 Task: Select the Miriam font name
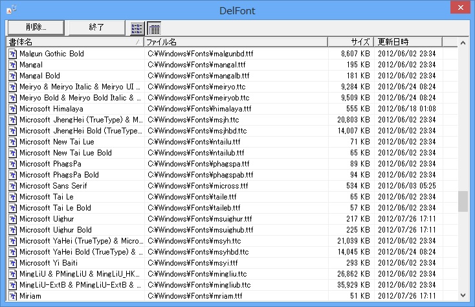point(30,296)
